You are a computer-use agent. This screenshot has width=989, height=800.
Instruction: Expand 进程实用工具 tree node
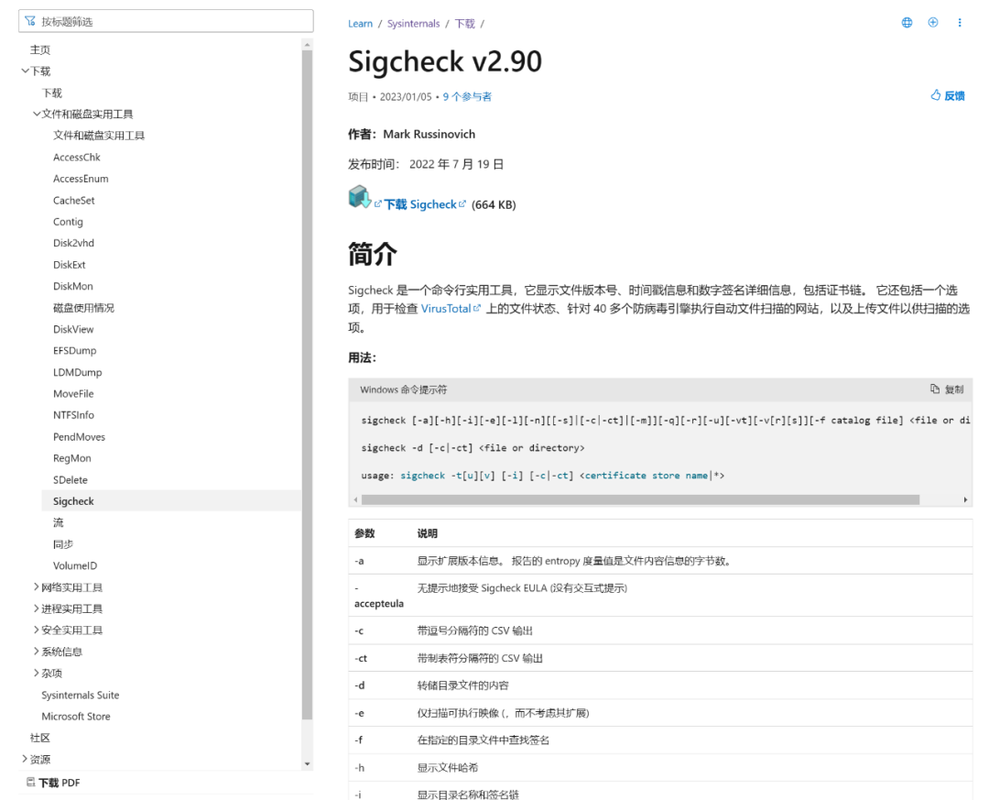click(x=37, y=608)
